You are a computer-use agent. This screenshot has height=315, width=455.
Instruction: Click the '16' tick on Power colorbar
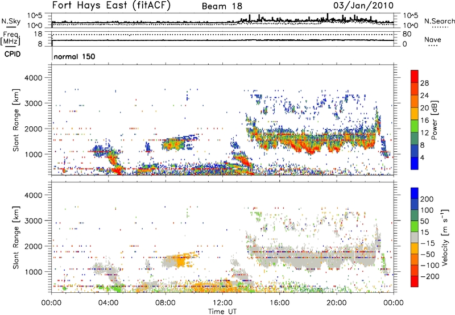tap(424, 121)
